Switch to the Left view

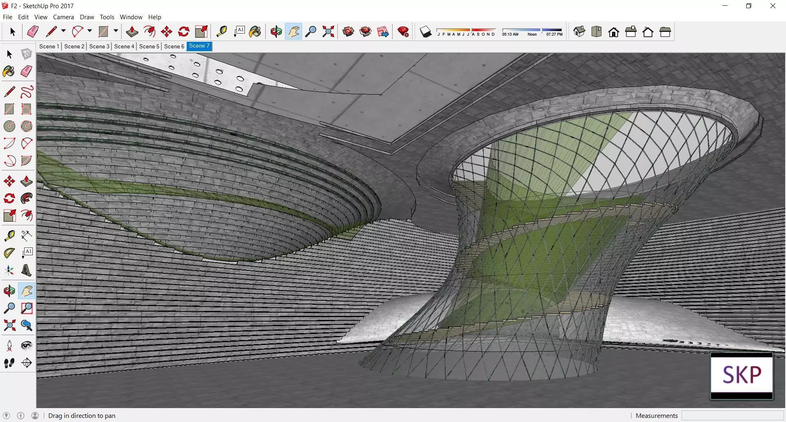[x=665, y=32]
